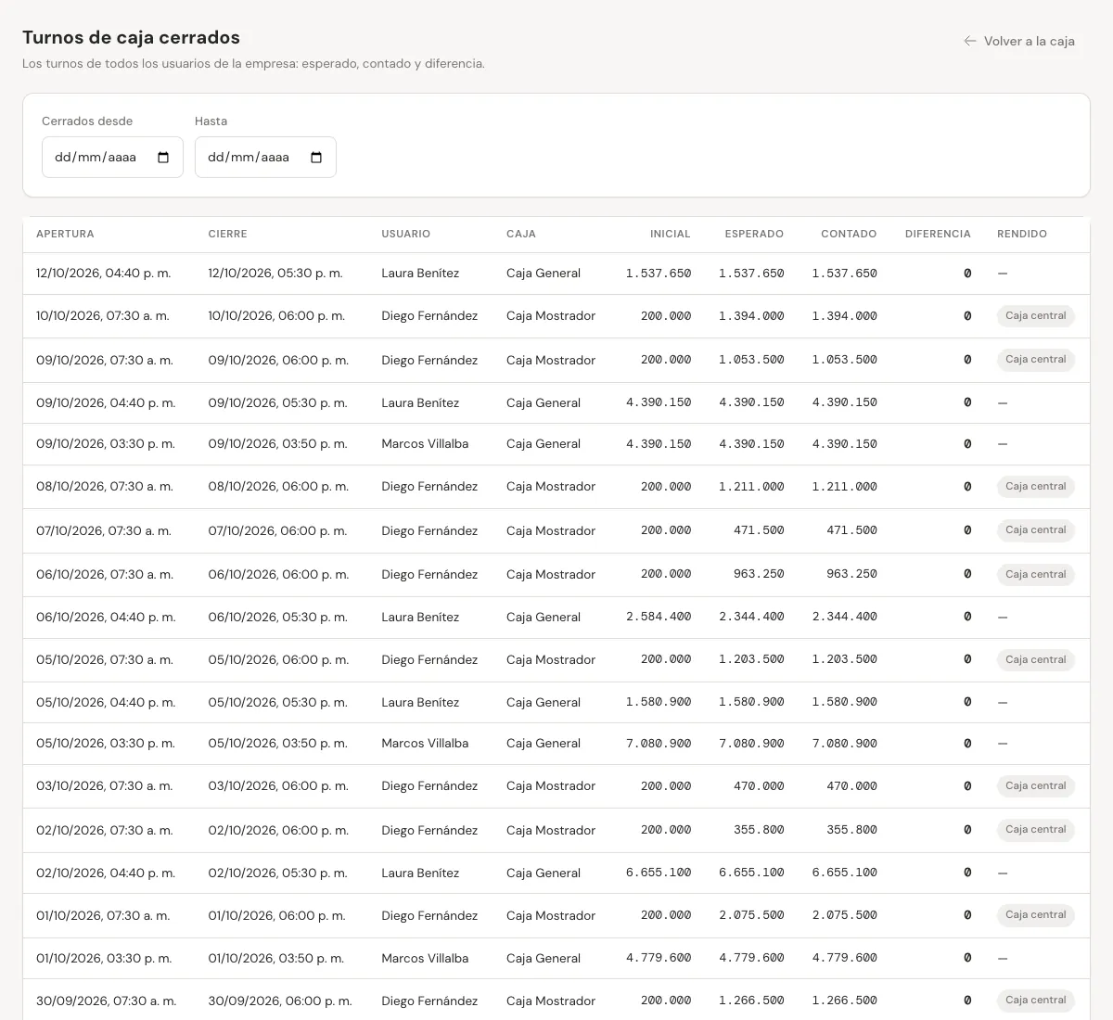1113x1020 pixels.
Task: Go back via Volver a la caja link
Action: pos(1019,41)
